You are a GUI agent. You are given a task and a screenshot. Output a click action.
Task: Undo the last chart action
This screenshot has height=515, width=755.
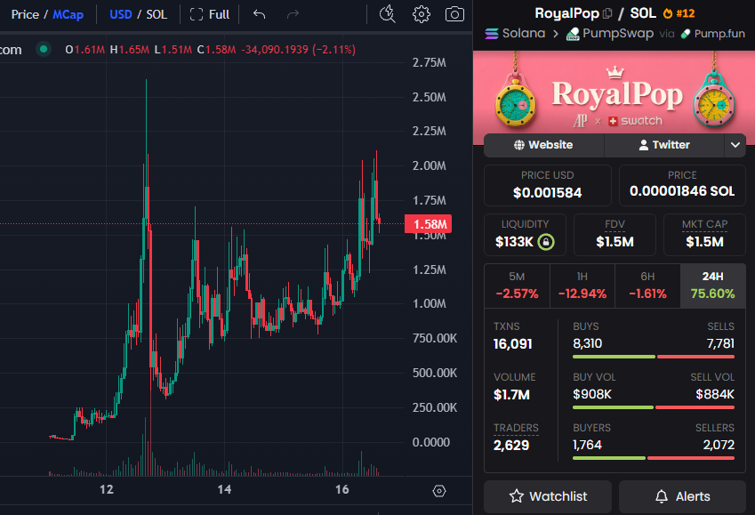[259, 14]
